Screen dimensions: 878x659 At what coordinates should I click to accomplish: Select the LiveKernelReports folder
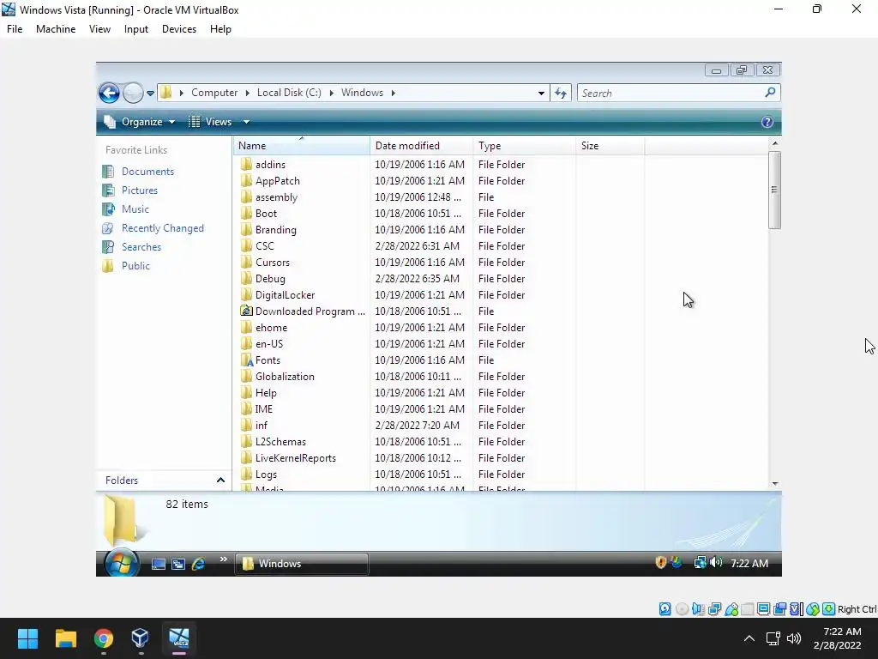[296, 458]
